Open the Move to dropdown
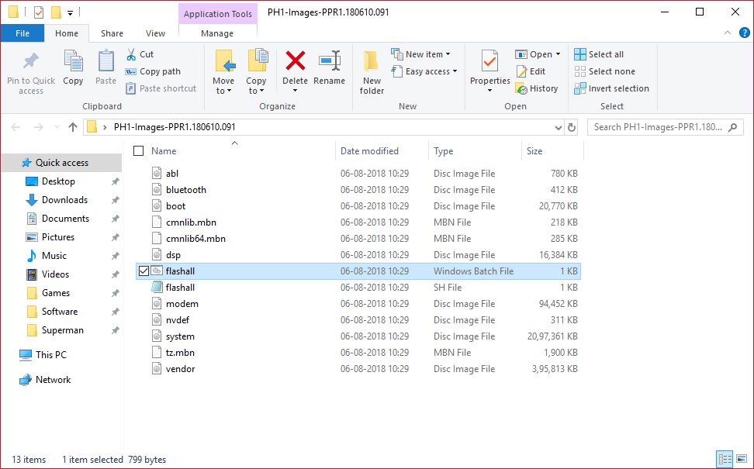Image resolution: width=754 pixels, height=469 pixels. point(223,72)
